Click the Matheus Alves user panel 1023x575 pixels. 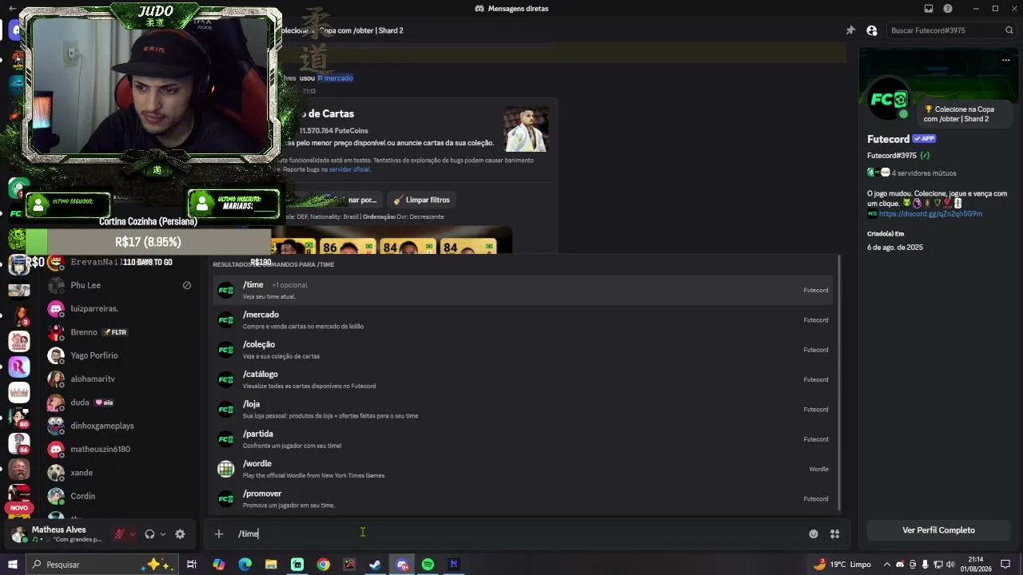(x=58, y=534)
